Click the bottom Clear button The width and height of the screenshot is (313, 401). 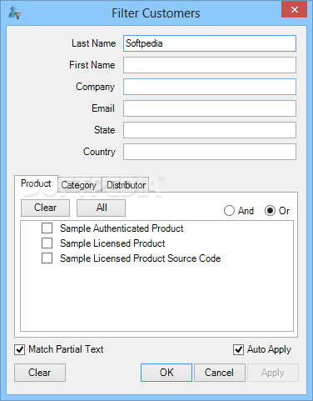click(x=40, y=373)
